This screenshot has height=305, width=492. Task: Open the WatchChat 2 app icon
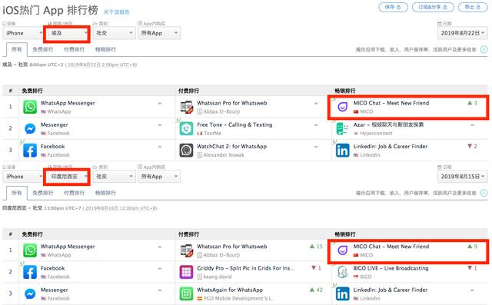point(186,150)
